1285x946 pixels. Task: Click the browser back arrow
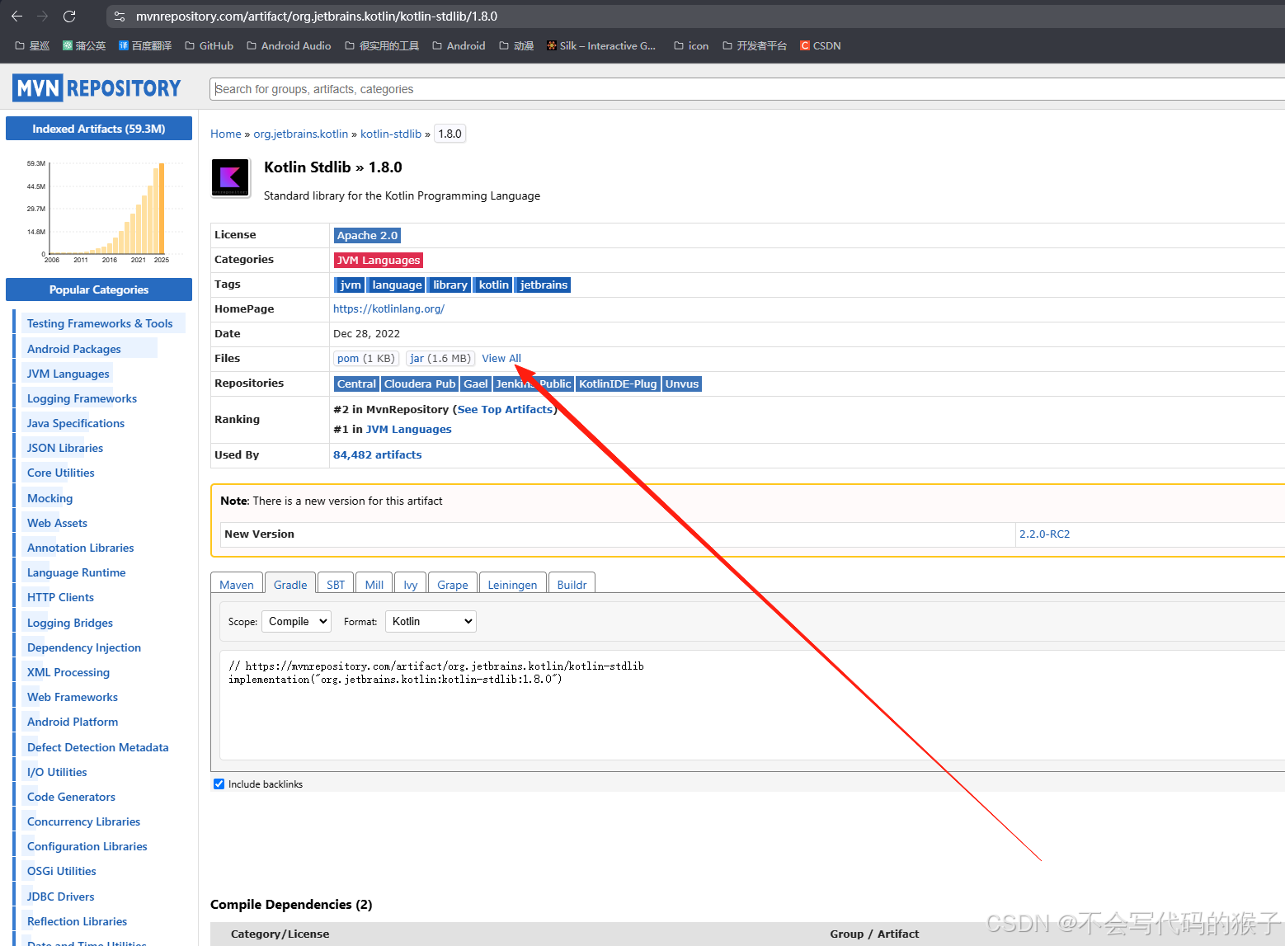16,16
